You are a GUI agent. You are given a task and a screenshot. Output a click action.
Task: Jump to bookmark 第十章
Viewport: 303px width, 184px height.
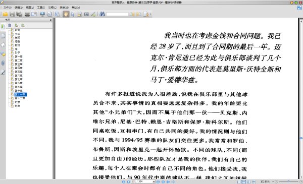[19, 91]
